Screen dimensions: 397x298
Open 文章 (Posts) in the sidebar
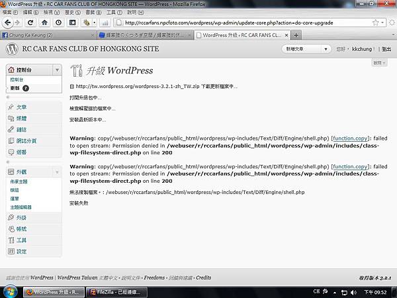click(21, 107)
